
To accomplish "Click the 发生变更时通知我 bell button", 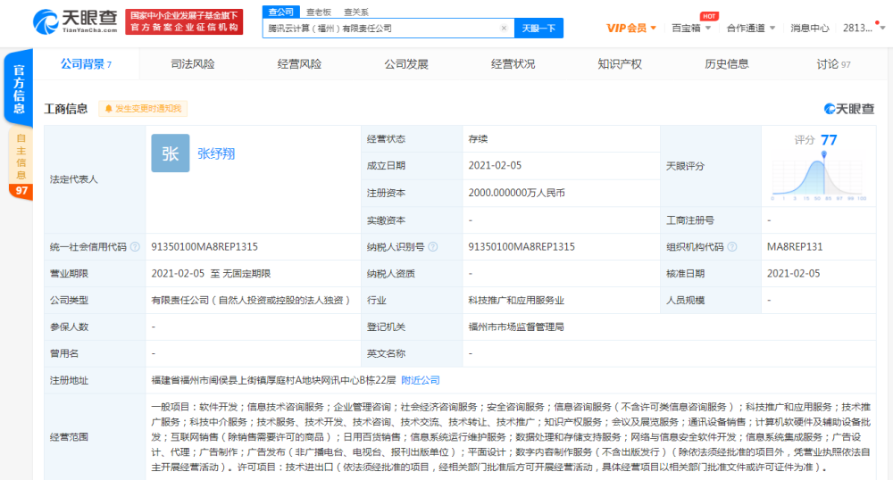I will [x=143, y=109].
